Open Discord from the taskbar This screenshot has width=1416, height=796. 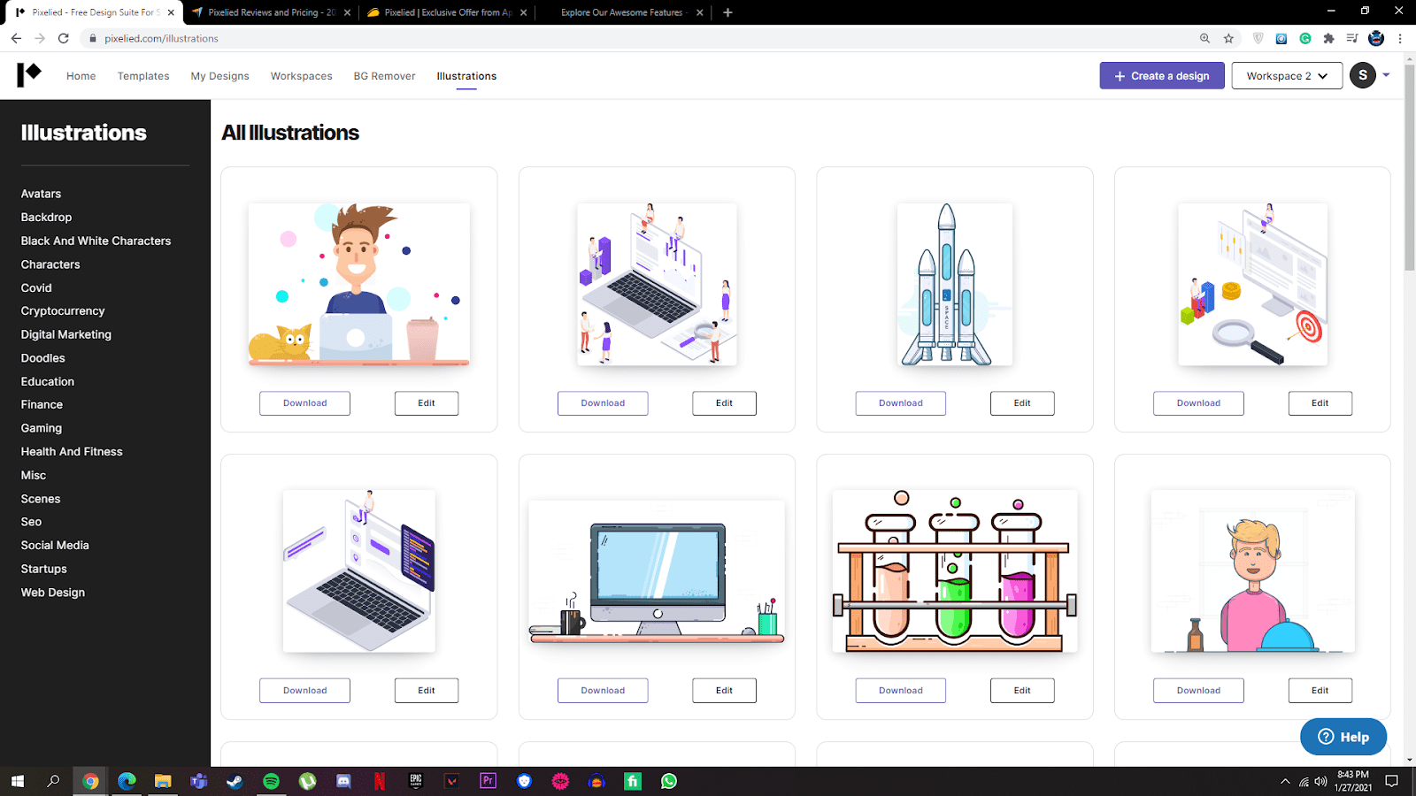[343, 781]
